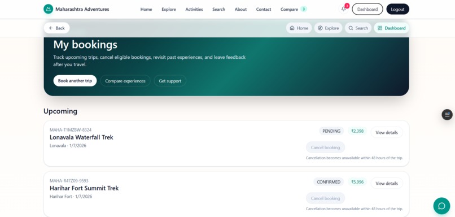Click the Harihar Fort Summit Trek title
The height and width of the screenshot is (217, 455).
point(84,188)
